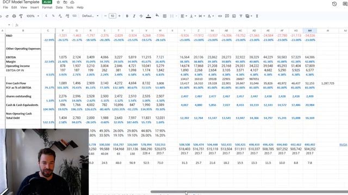The height and width of the screenshot is (195, 348).
Task: Print the spreadsheet with printer icon
Action: (14, 16)
